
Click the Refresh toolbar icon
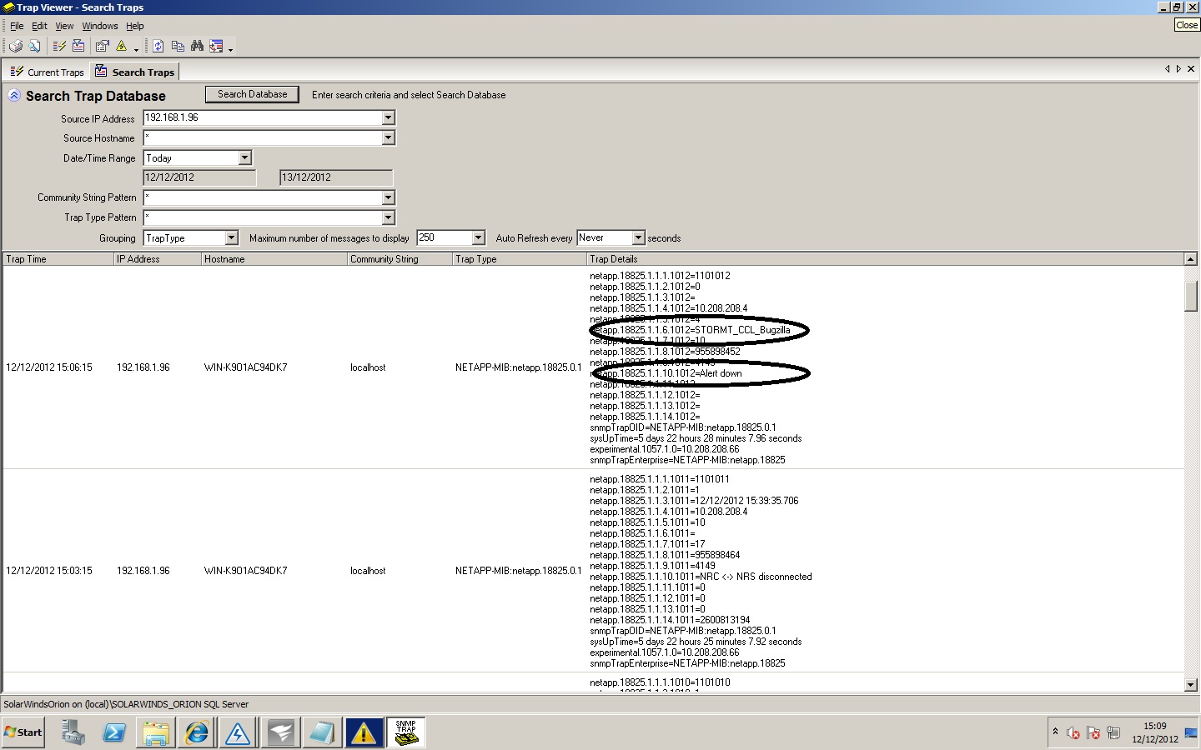click(158, 46)
